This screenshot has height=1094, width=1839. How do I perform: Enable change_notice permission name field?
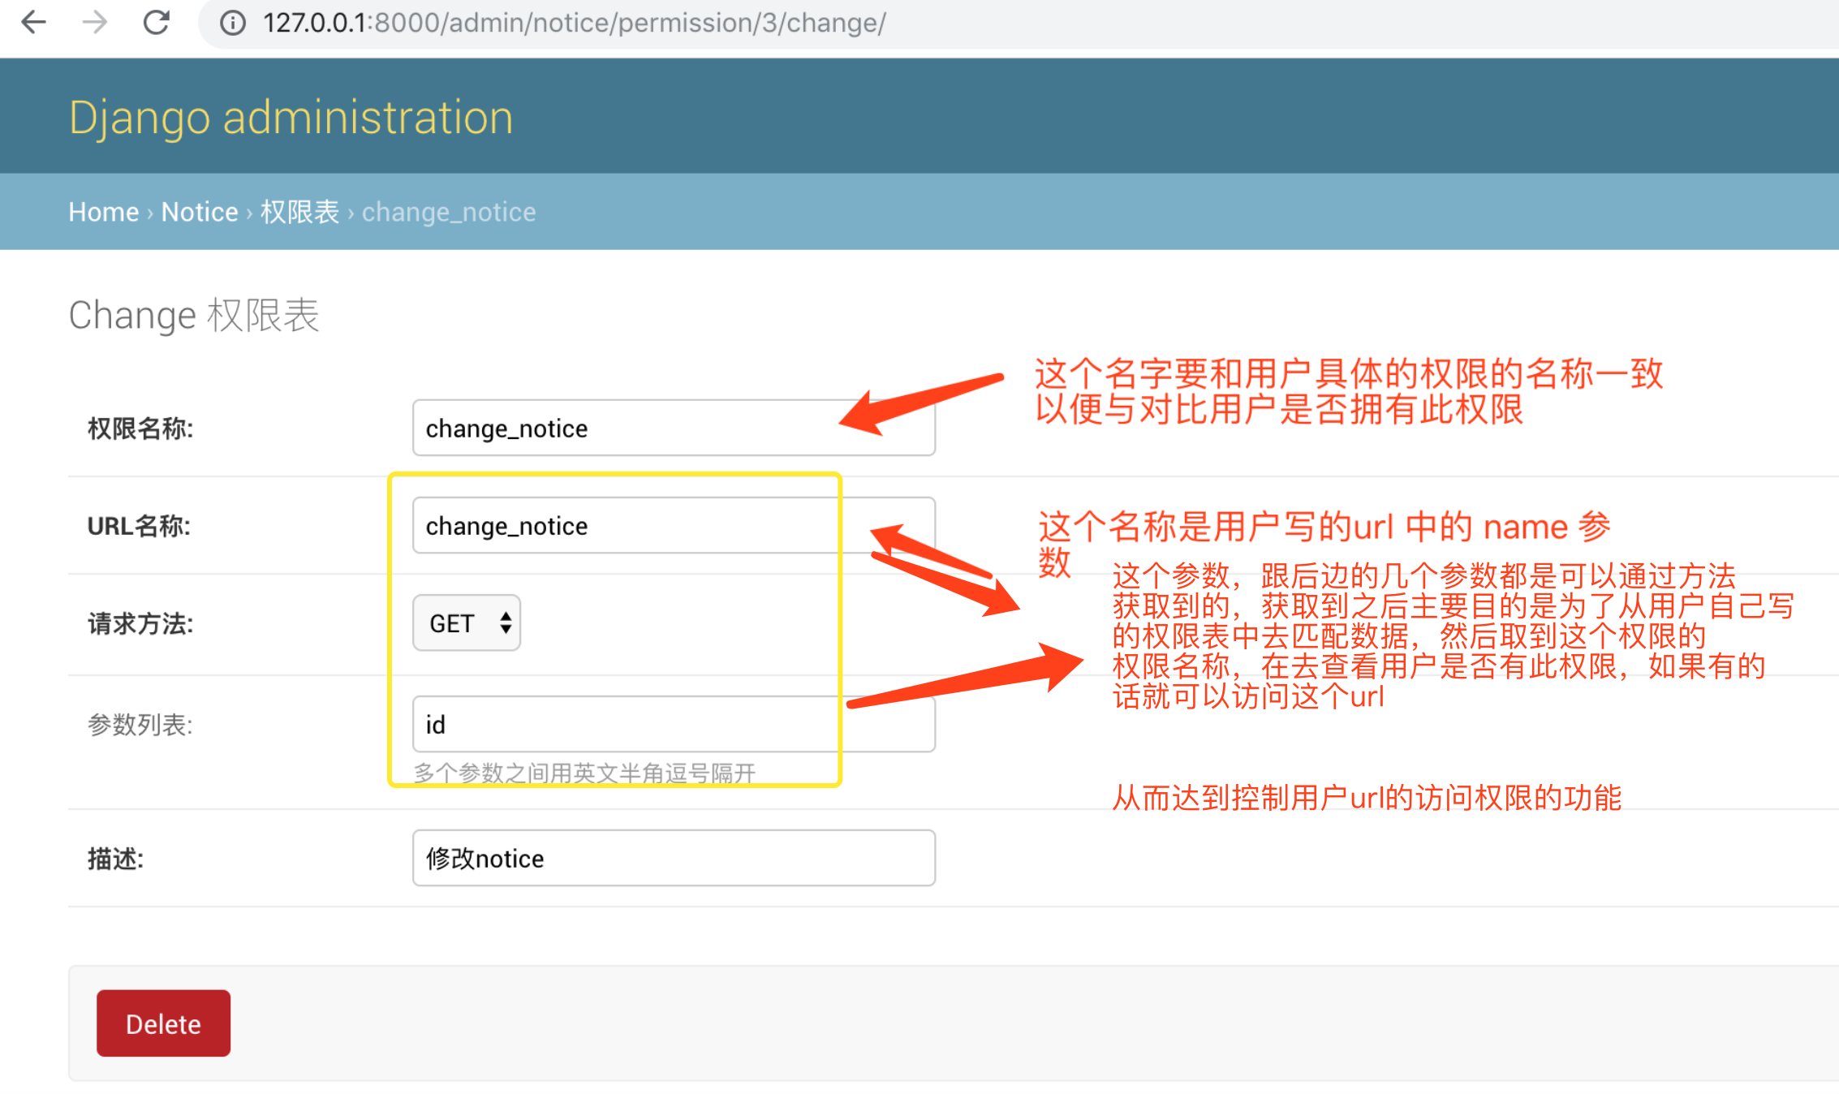click(672, 427)
